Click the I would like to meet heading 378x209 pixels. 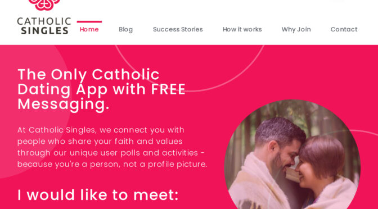point(98,195)
